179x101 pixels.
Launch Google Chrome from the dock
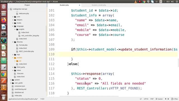(x=4, y=74)
